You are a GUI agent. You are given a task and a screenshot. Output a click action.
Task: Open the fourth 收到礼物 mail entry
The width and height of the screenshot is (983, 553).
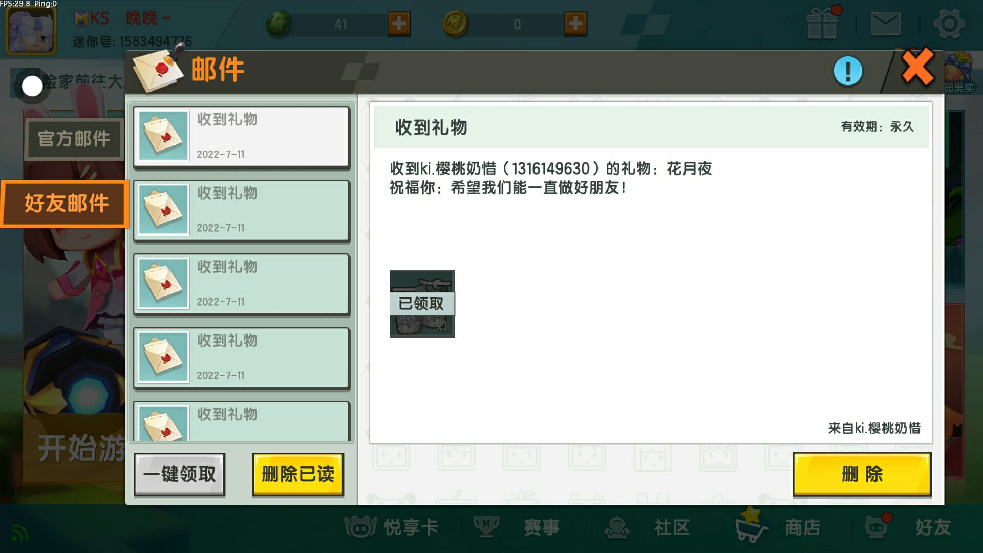coord(242,357)
